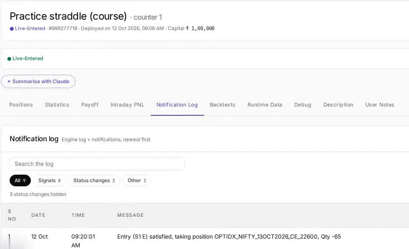This screenshot has width=409, height=249.
Task: Select the Notification Log tab
Action: click(177, 105)
